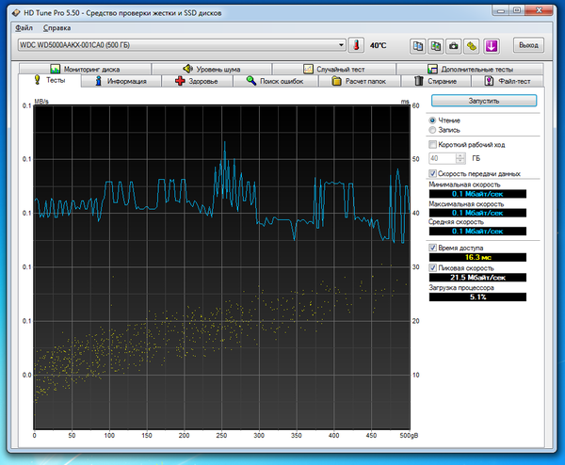
Task: Click the floppy disk save icon
Action: click(473, 45)
